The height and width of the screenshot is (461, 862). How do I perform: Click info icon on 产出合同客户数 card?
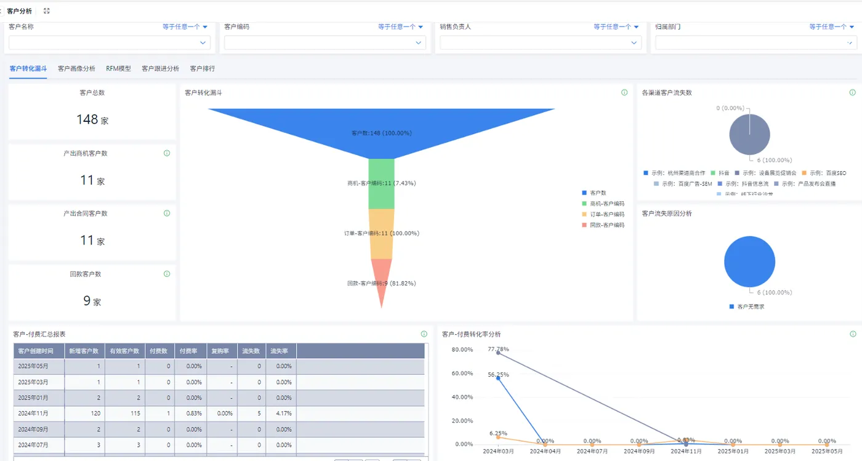(167, 214)
